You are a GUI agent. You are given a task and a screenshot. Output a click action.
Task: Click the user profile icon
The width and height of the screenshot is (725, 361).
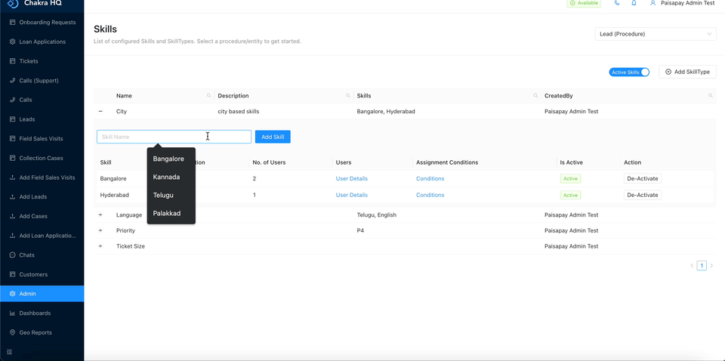pyautogui.click(x=653, y=3)
